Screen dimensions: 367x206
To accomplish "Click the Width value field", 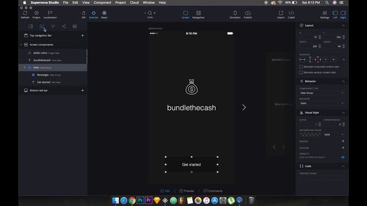I will 309,46.
